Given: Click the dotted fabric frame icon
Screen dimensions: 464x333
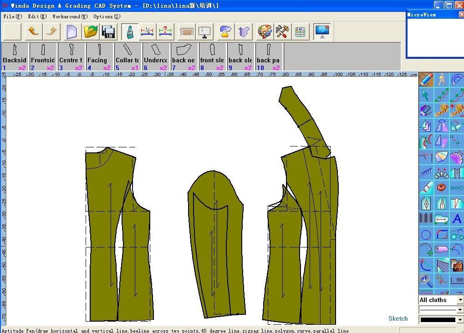Looking at the screenshot, I should point(186,31).
